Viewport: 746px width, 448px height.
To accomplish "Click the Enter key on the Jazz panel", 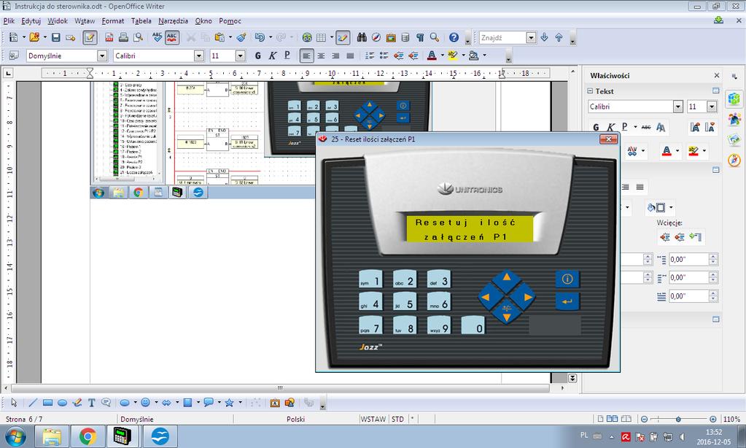I will (x=567, y=301).
